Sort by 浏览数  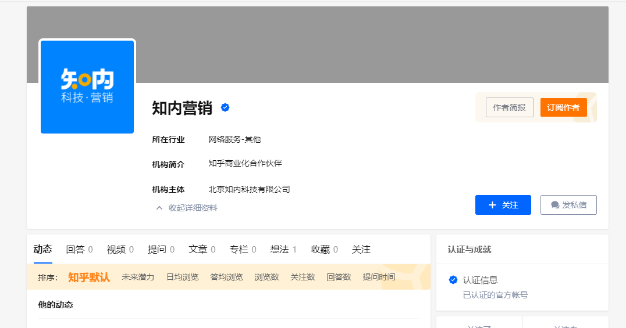point(266,277)
